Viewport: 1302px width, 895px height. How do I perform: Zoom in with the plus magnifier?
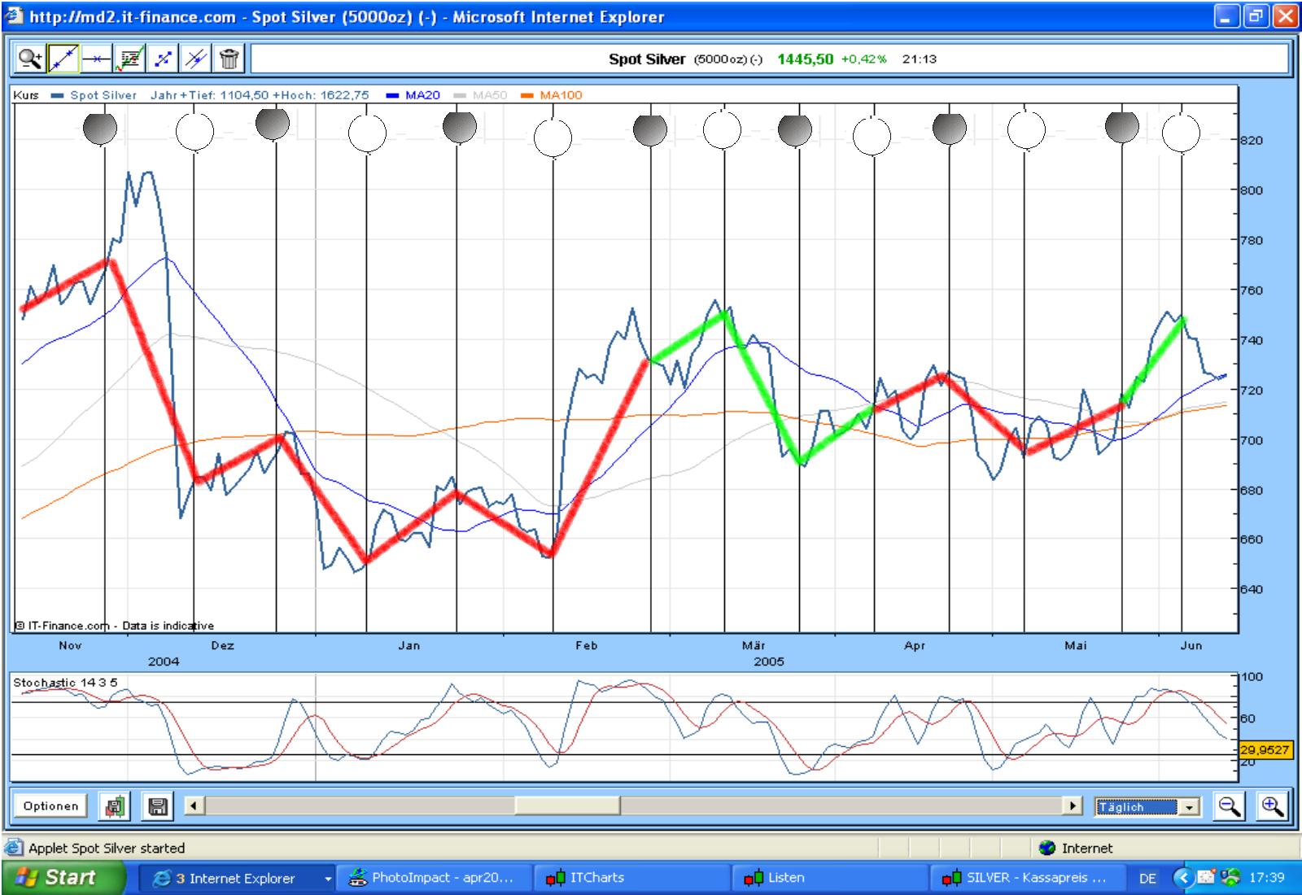(x=1272, y=806)
